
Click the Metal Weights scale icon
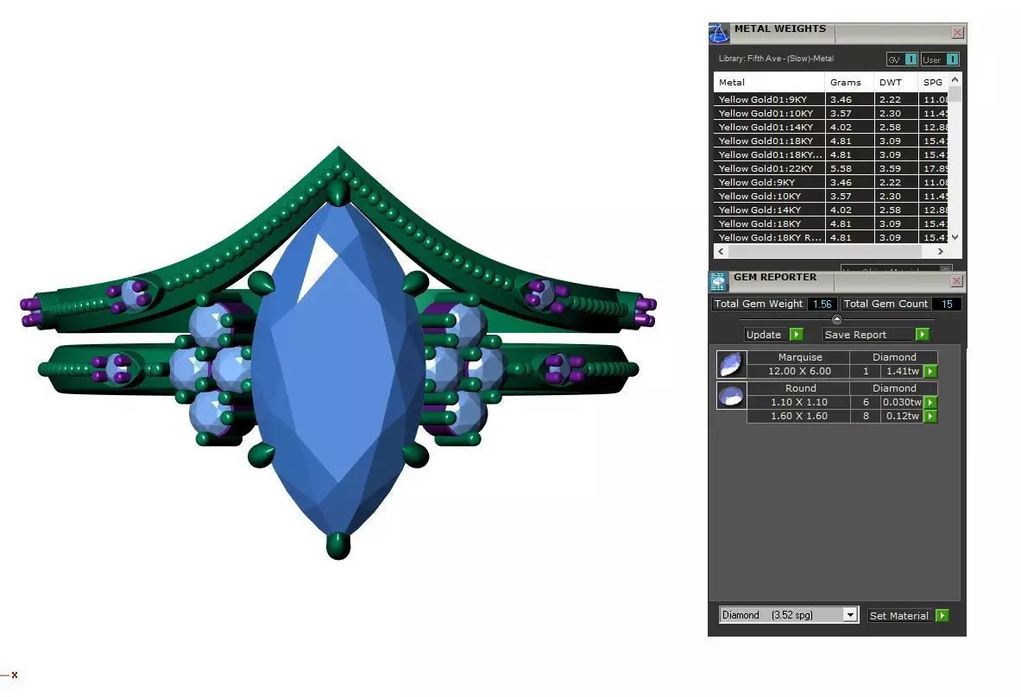[x=719, y=33]
